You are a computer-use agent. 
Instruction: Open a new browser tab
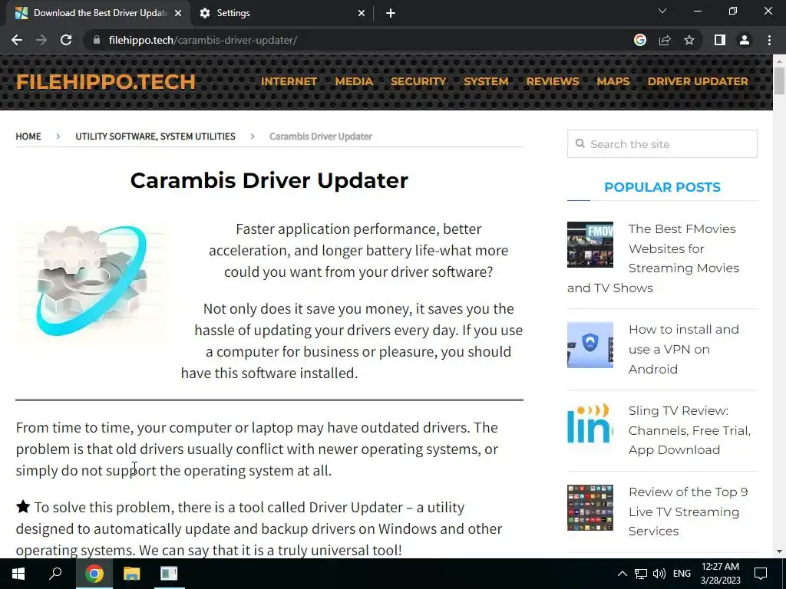pyautogui.click(x=391, y=14)
